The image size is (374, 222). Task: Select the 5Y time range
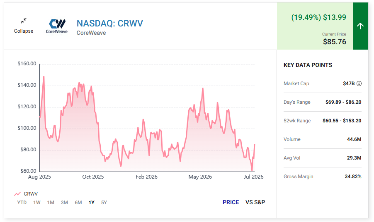[x=104, y=203]
